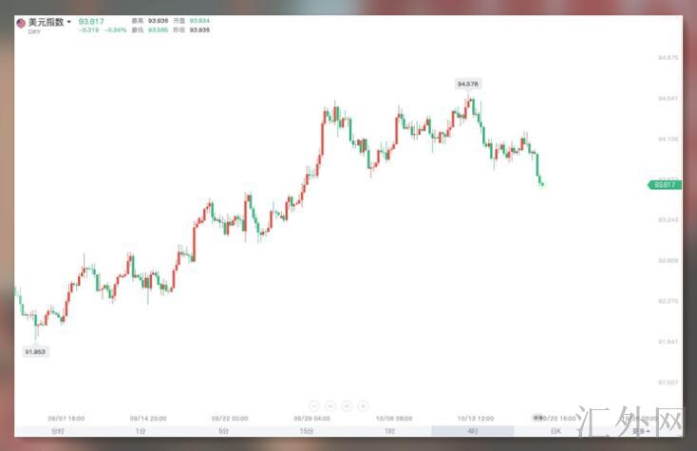Click the 09/22 00:00 time axis label

(230, 419)
